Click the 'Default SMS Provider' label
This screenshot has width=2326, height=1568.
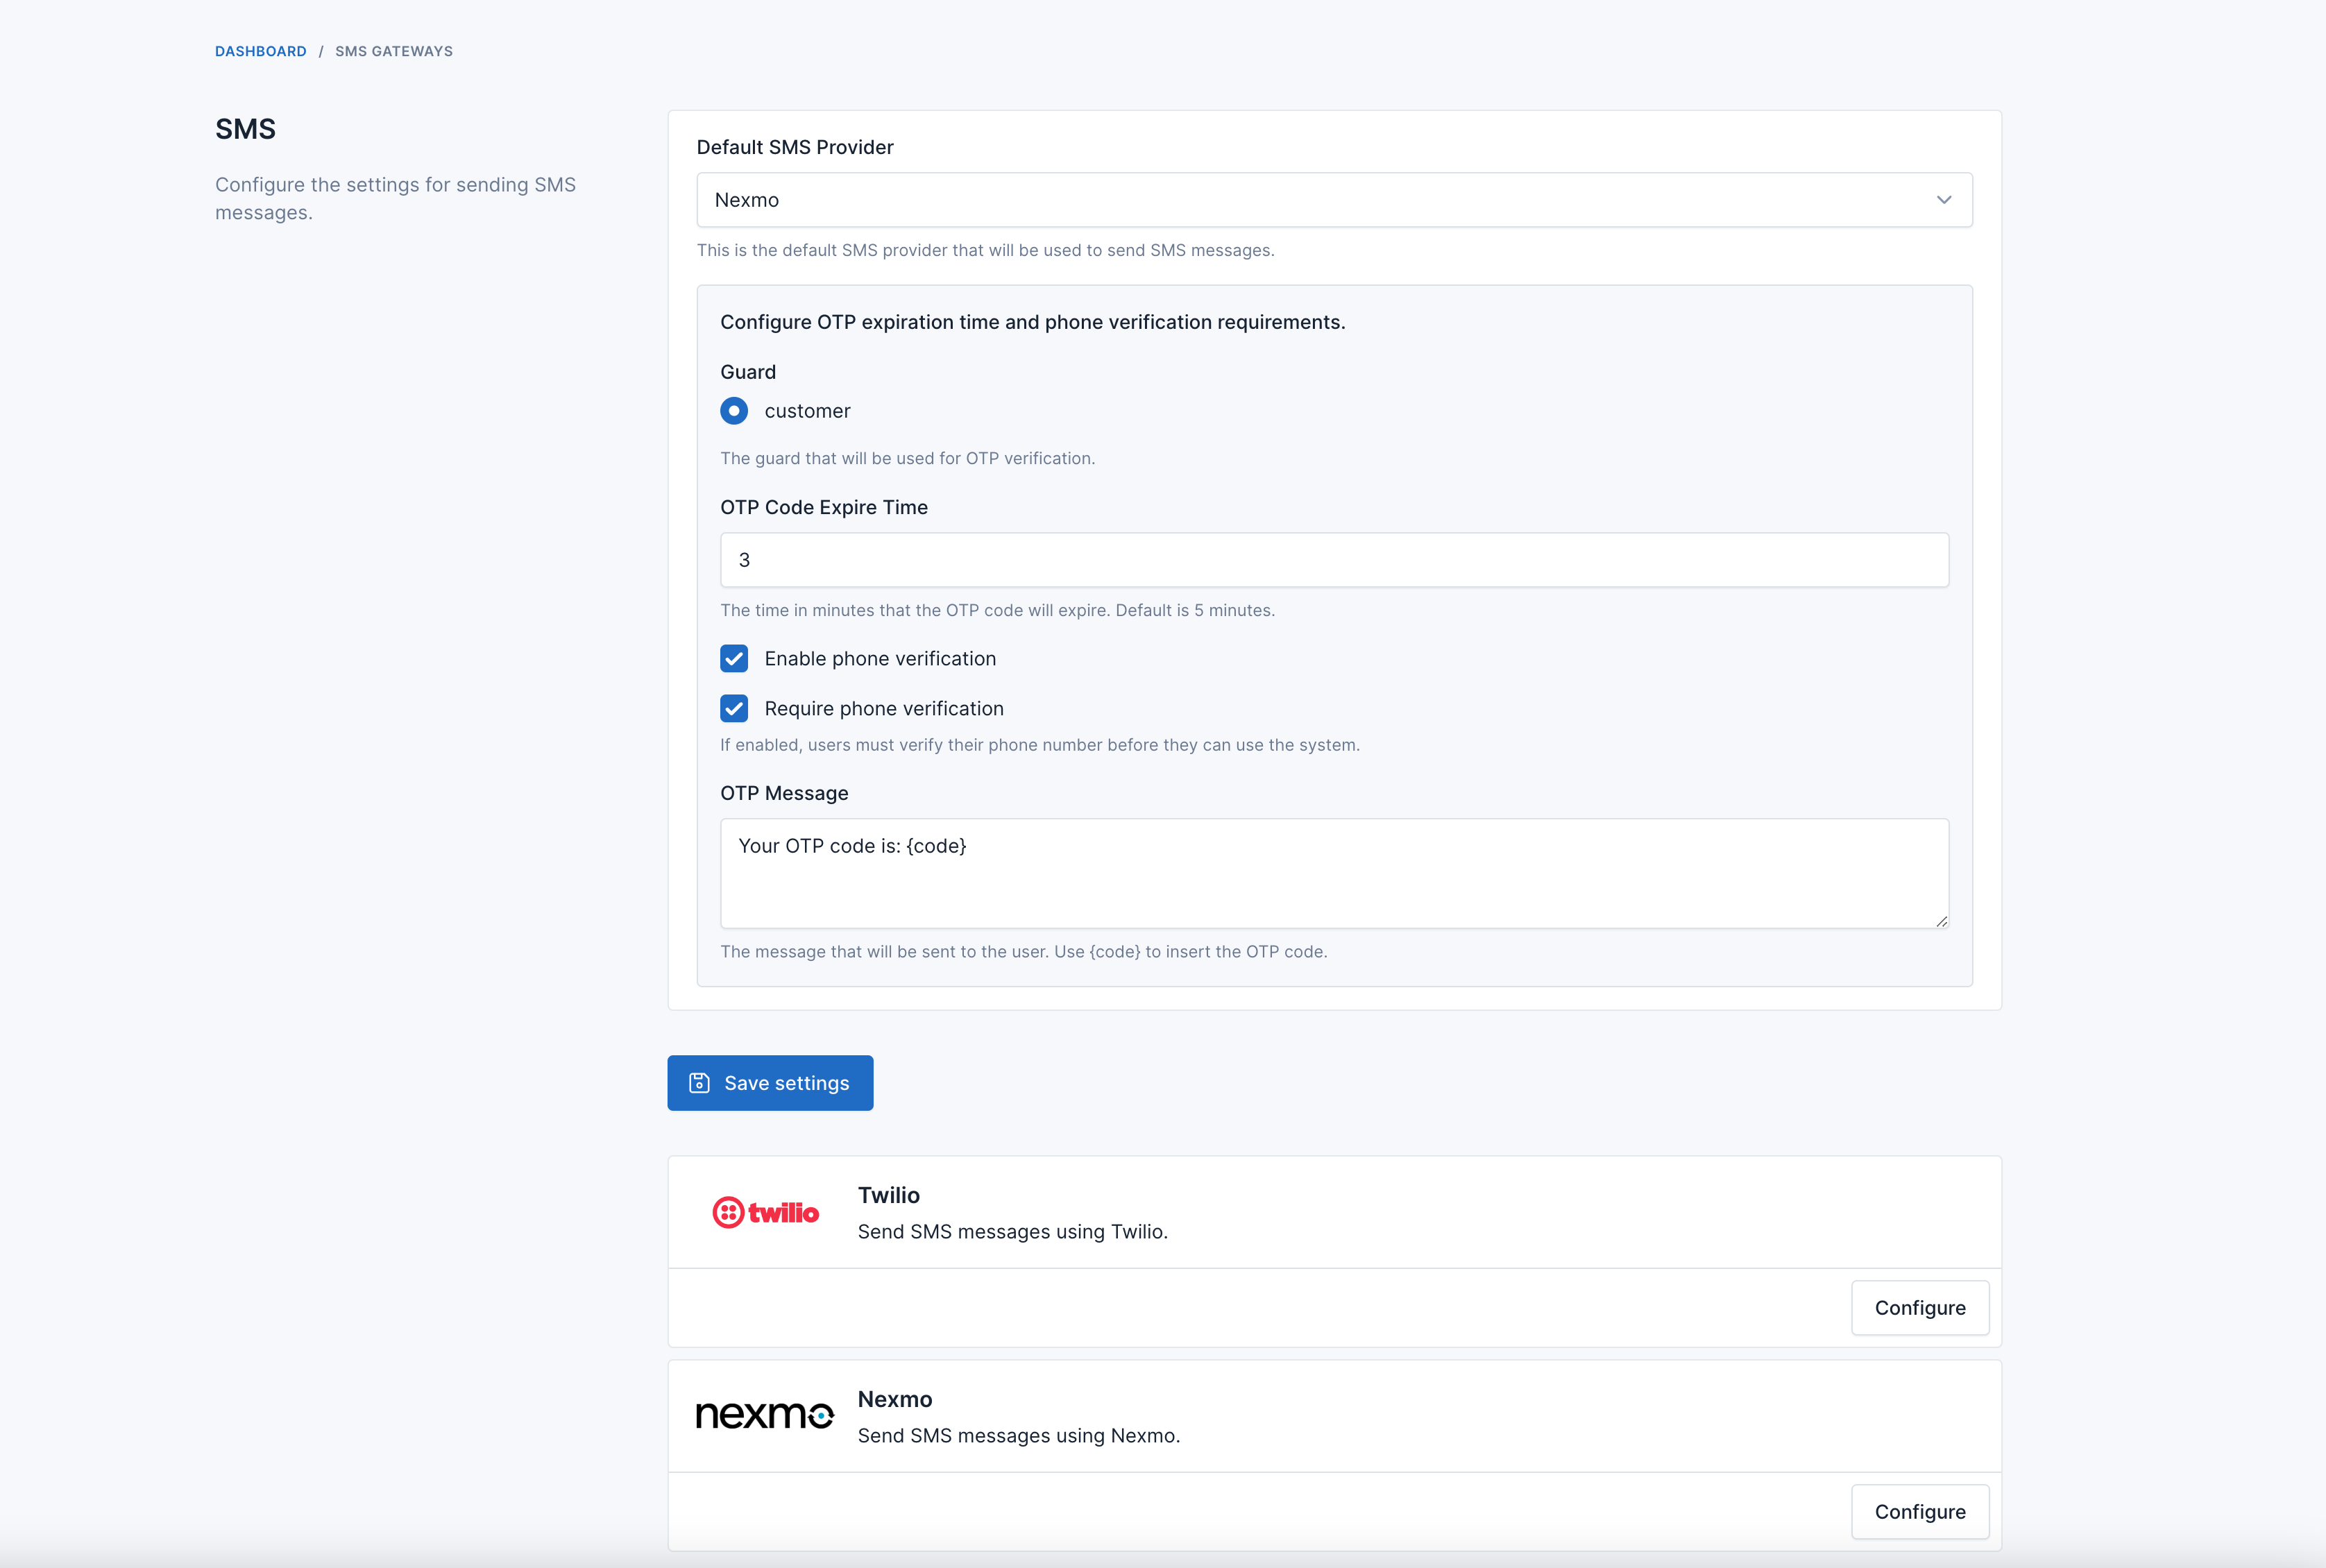click(x=795, y=147)
